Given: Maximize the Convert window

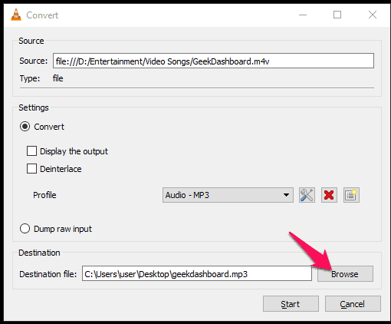Looking at the screenshot, I should 337,15.
